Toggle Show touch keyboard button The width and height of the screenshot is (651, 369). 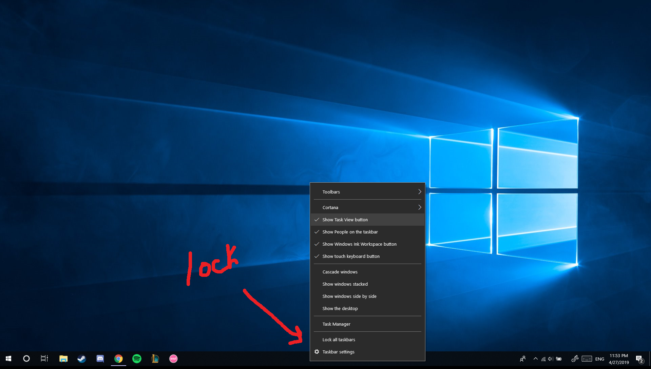[367, 256]
